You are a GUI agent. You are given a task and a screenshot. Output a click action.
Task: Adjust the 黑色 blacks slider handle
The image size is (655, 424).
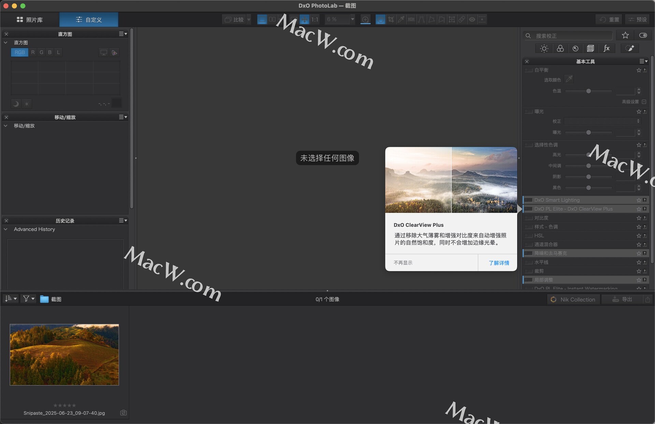588,188
